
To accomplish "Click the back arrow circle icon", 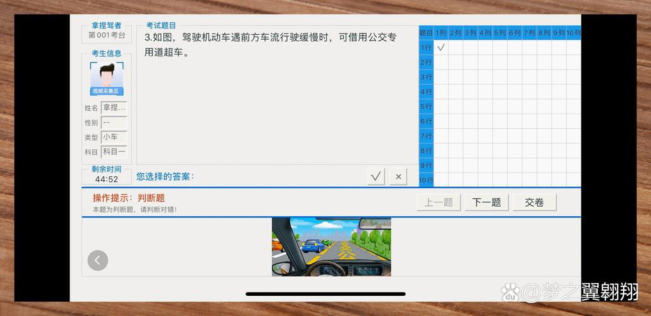I will tap(97, 260).
